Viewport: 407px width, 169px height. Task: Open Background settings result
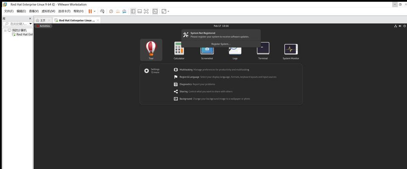(212, 98)
